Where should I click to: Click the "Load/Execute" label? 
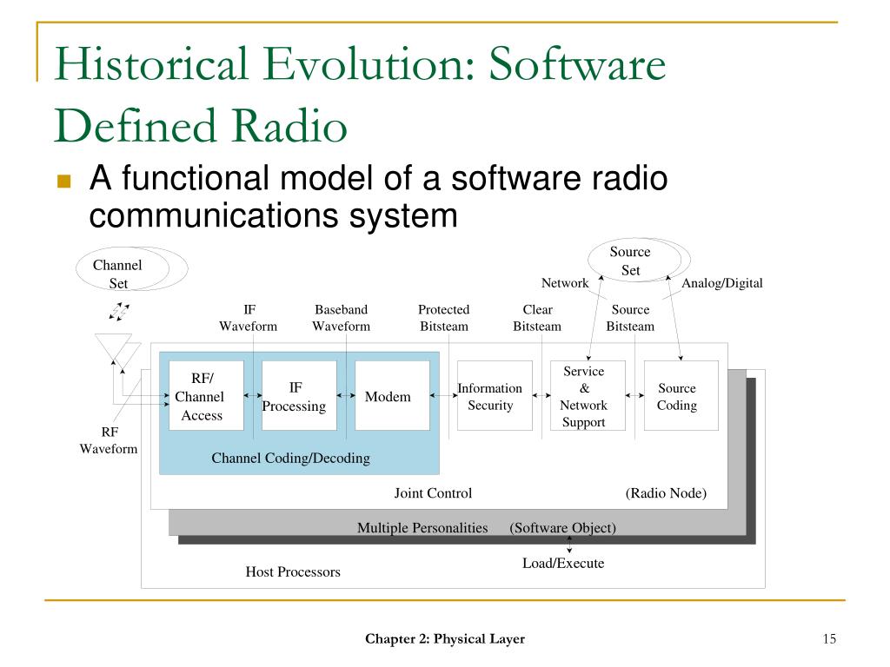coord(563,563)
